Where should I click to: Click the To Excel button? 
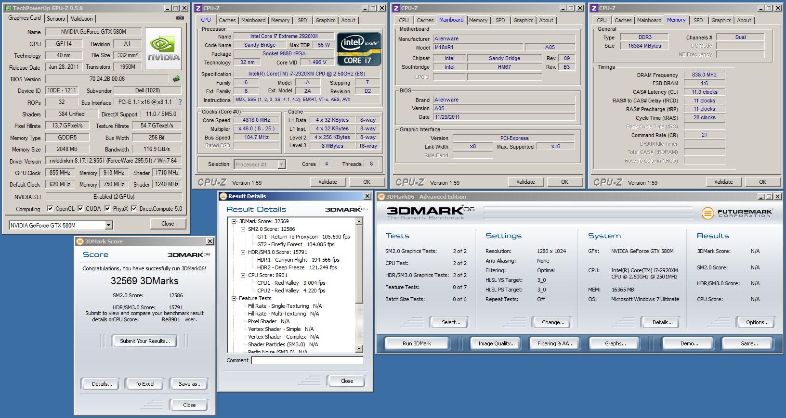pyautogui.click(x=145, y=384)
